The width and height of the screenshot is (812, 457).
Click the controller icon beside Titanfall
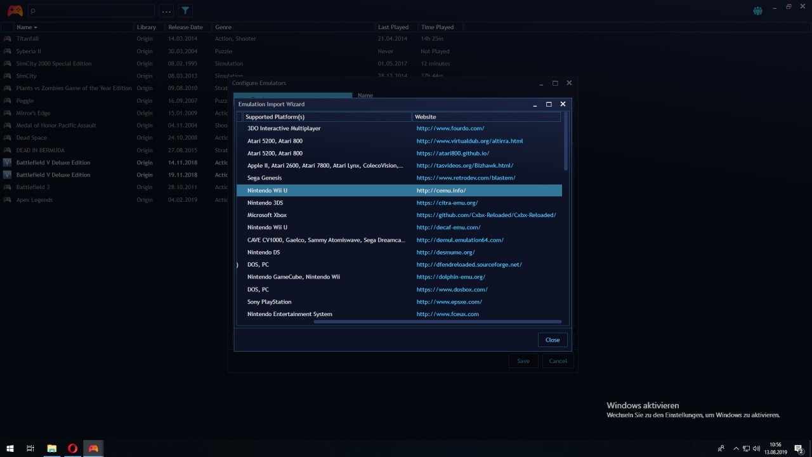click(x=7, y=39)
